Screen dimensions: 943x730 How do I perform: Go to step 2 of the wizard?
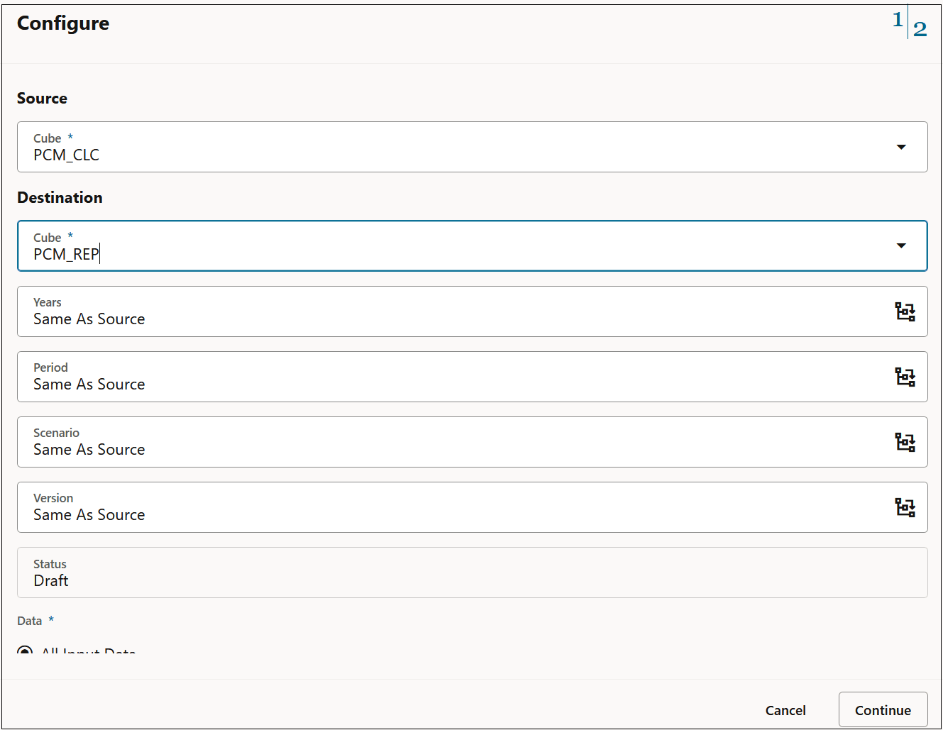920,29
